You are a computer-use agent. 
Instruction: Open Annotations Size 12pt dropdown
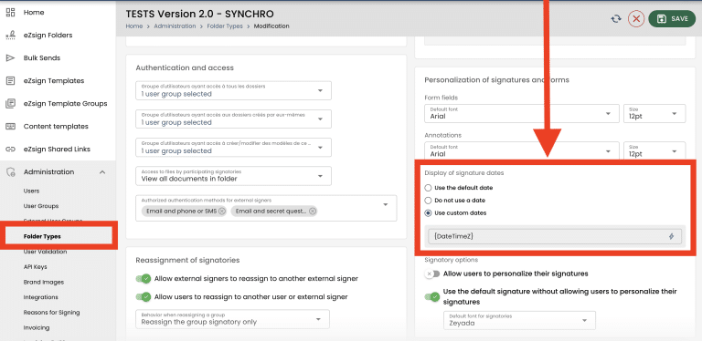click(x=654, y=150)
